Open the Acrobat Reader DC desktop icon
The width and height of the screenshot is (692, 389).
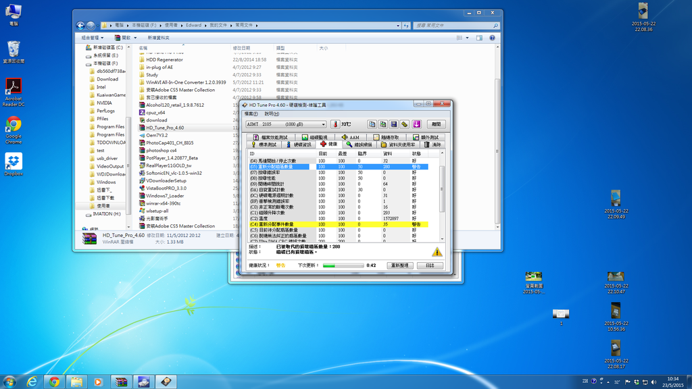tap(14, 92)
